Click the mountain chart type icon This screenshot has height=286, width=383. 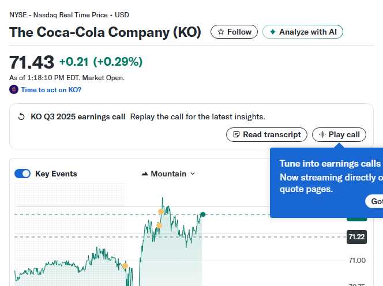tap(145, 174)
